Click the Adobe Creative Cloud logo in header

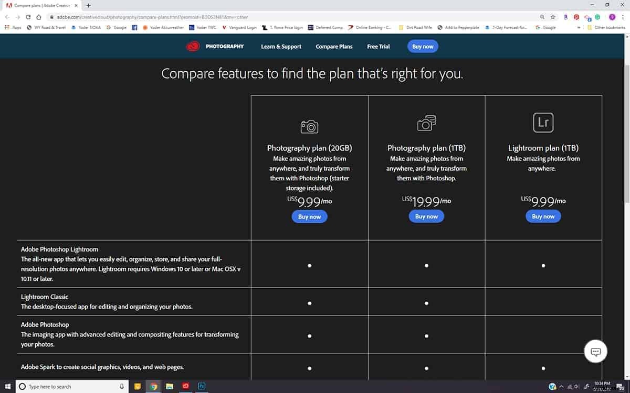(x=193, y=47)
